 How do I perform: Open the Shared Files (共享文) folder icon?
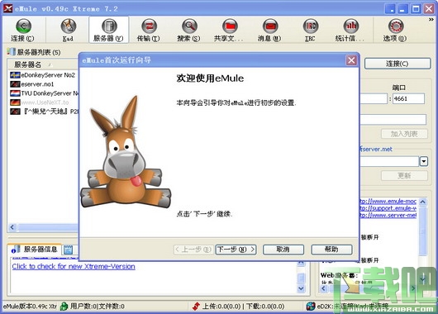pos(230,26)
